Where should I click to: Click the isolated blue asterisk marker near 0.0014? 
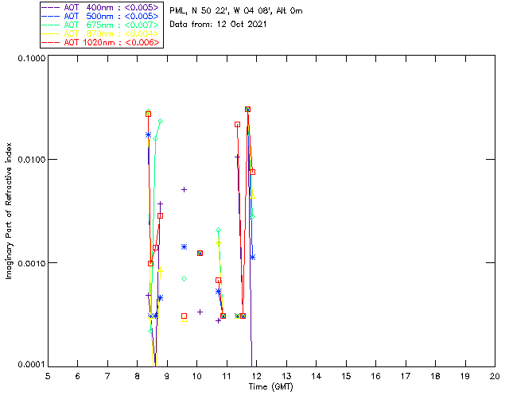(x=184, y=247)
